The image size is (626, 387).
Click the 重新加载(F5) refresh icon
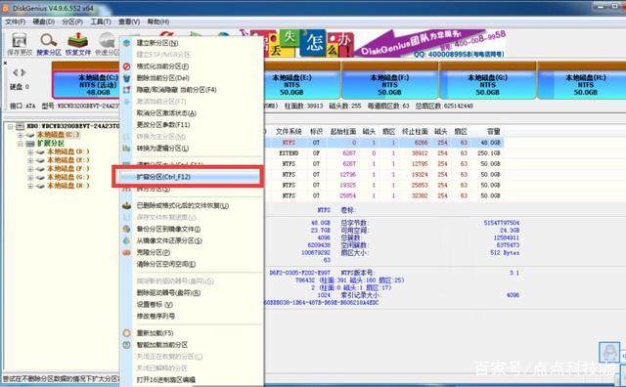click(x=126, y=333)
